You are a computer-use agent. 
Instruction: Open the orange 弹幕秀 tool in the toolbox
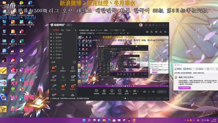click(63, 87)
